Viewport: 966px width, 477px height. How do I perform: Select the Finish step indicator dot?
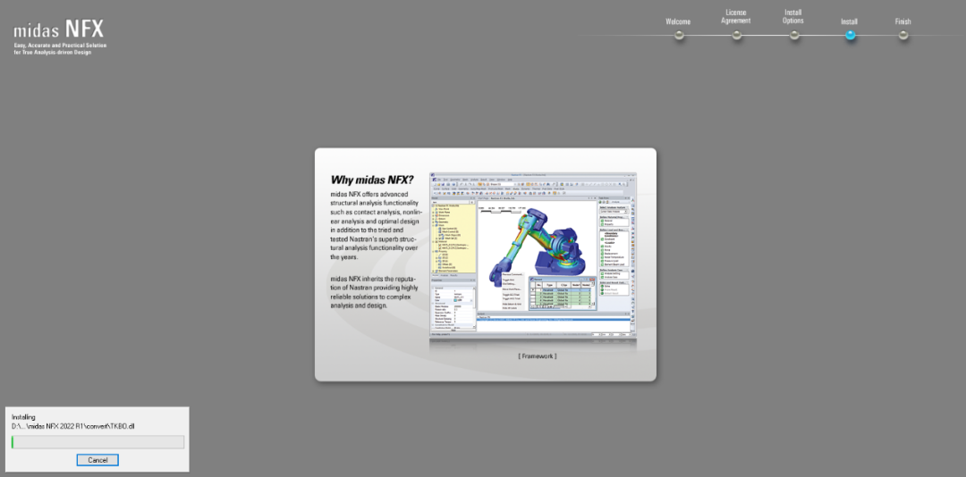pos(903,35)
